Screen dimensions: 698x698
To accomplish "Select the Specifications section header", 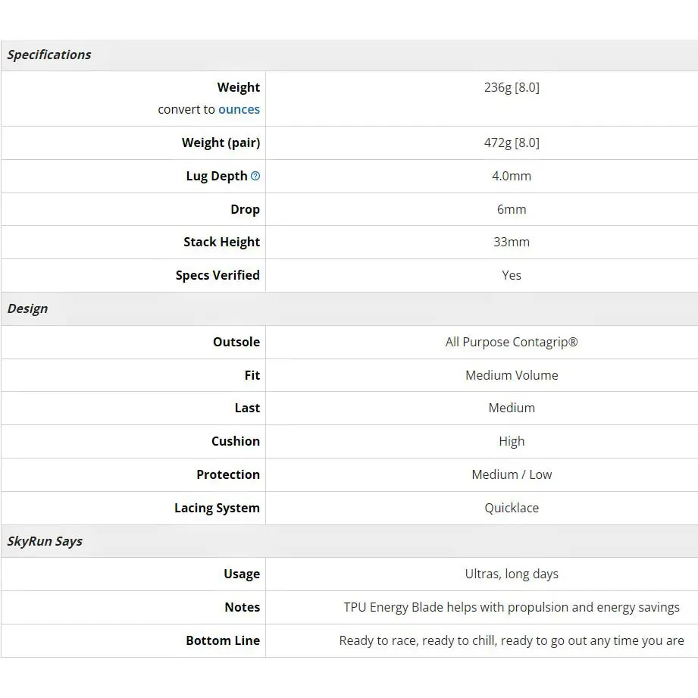I will pyautogui.click(x=49, y=55).
